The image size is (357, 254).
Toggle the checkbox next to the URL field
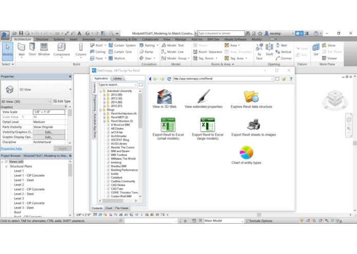pyautogui.click(x=277, y=79)
